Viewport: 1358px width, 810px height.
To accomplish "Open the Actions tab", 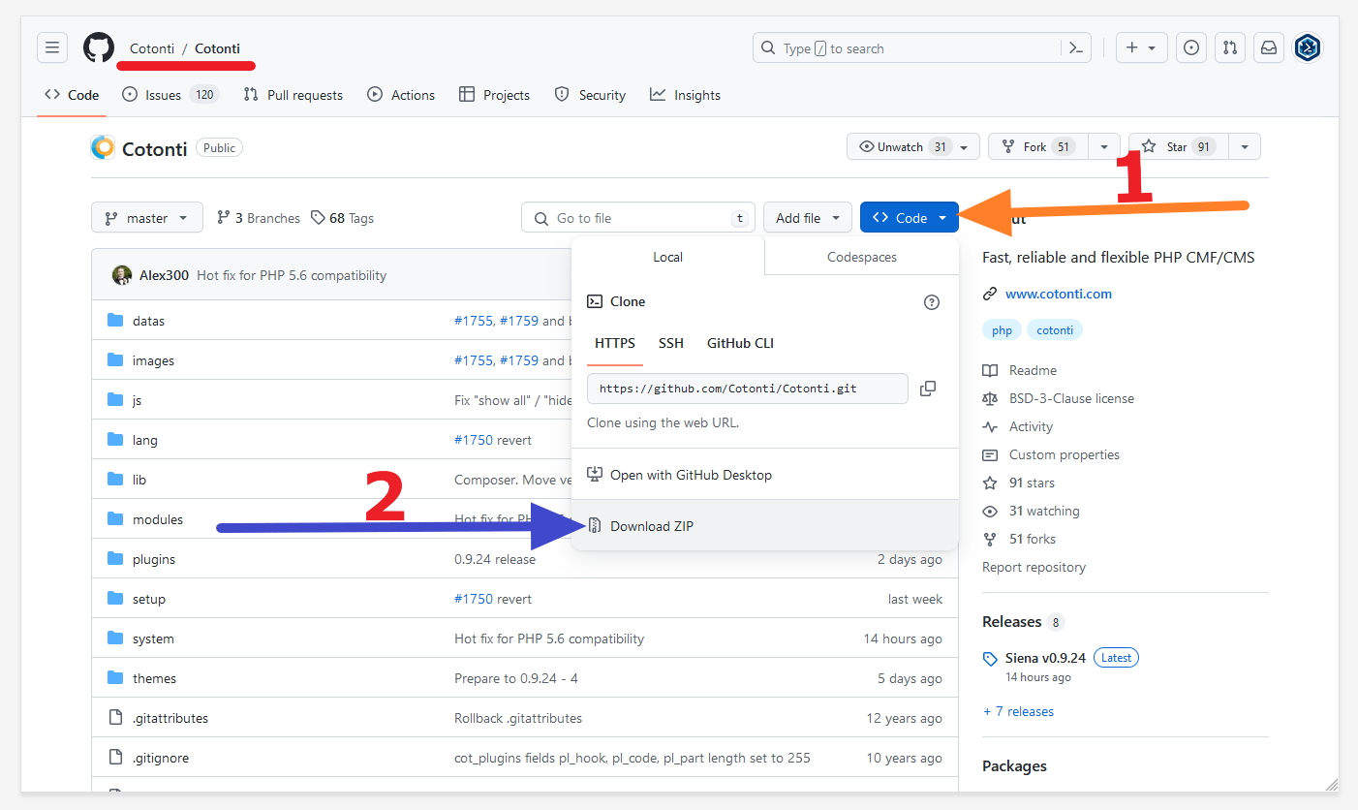I will tap(401, 95).
